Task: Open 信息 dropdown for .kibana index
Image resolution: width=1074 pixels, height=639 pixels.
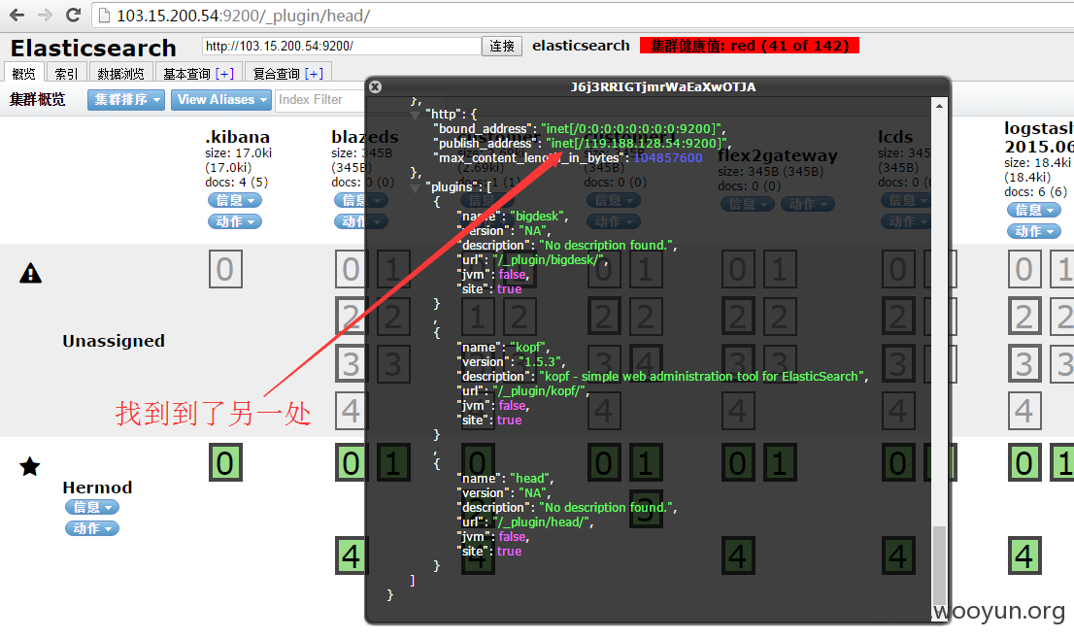Action: (x=235, y=200)
